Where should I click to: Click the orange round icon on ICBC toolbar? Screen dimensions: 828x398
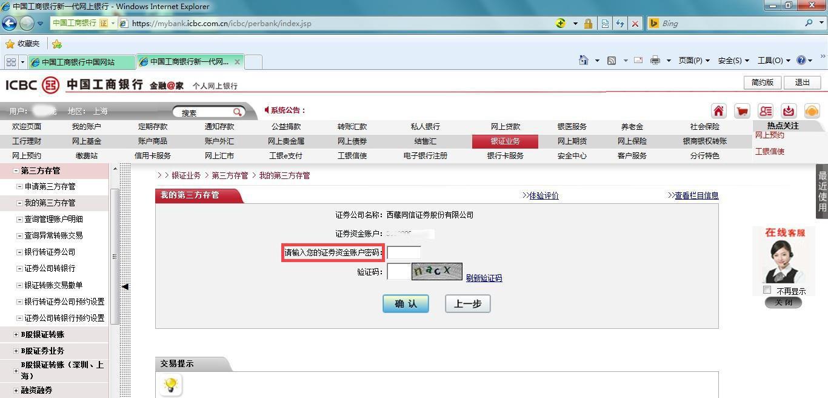click(x=812, y=111)
